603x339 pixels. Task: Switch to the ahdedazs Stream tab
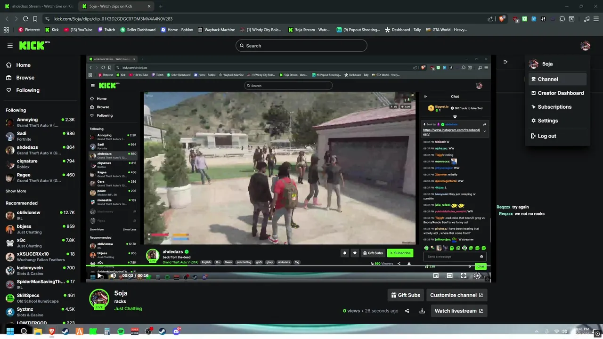coord(39,6)
